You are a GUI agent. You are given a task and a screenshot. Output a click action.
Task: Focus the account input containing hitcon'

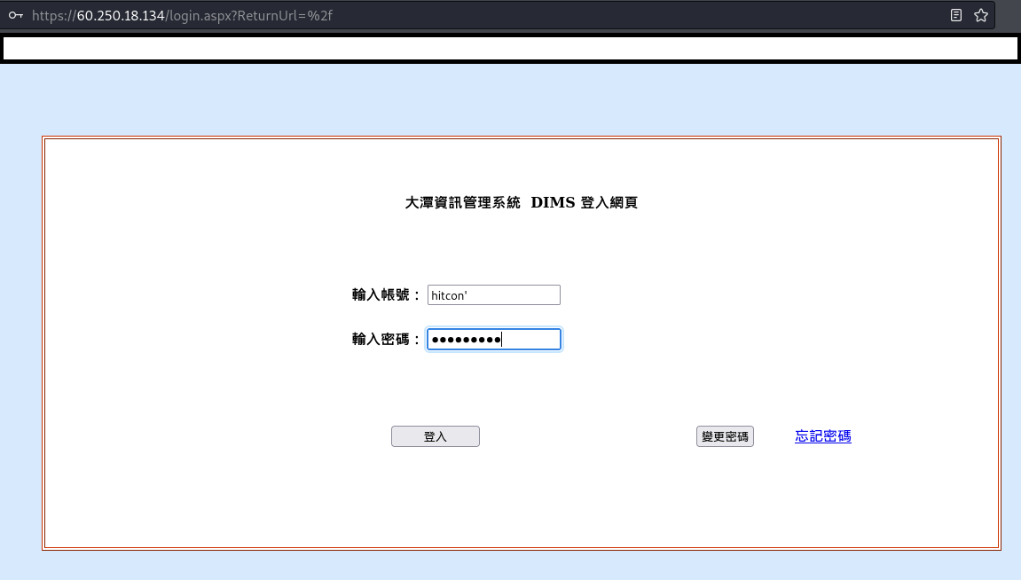493,295
